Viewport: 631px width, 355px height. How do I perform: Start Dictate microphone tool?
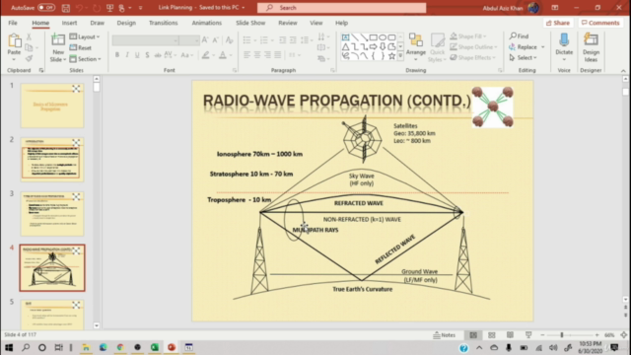click(x=564, y=46)
